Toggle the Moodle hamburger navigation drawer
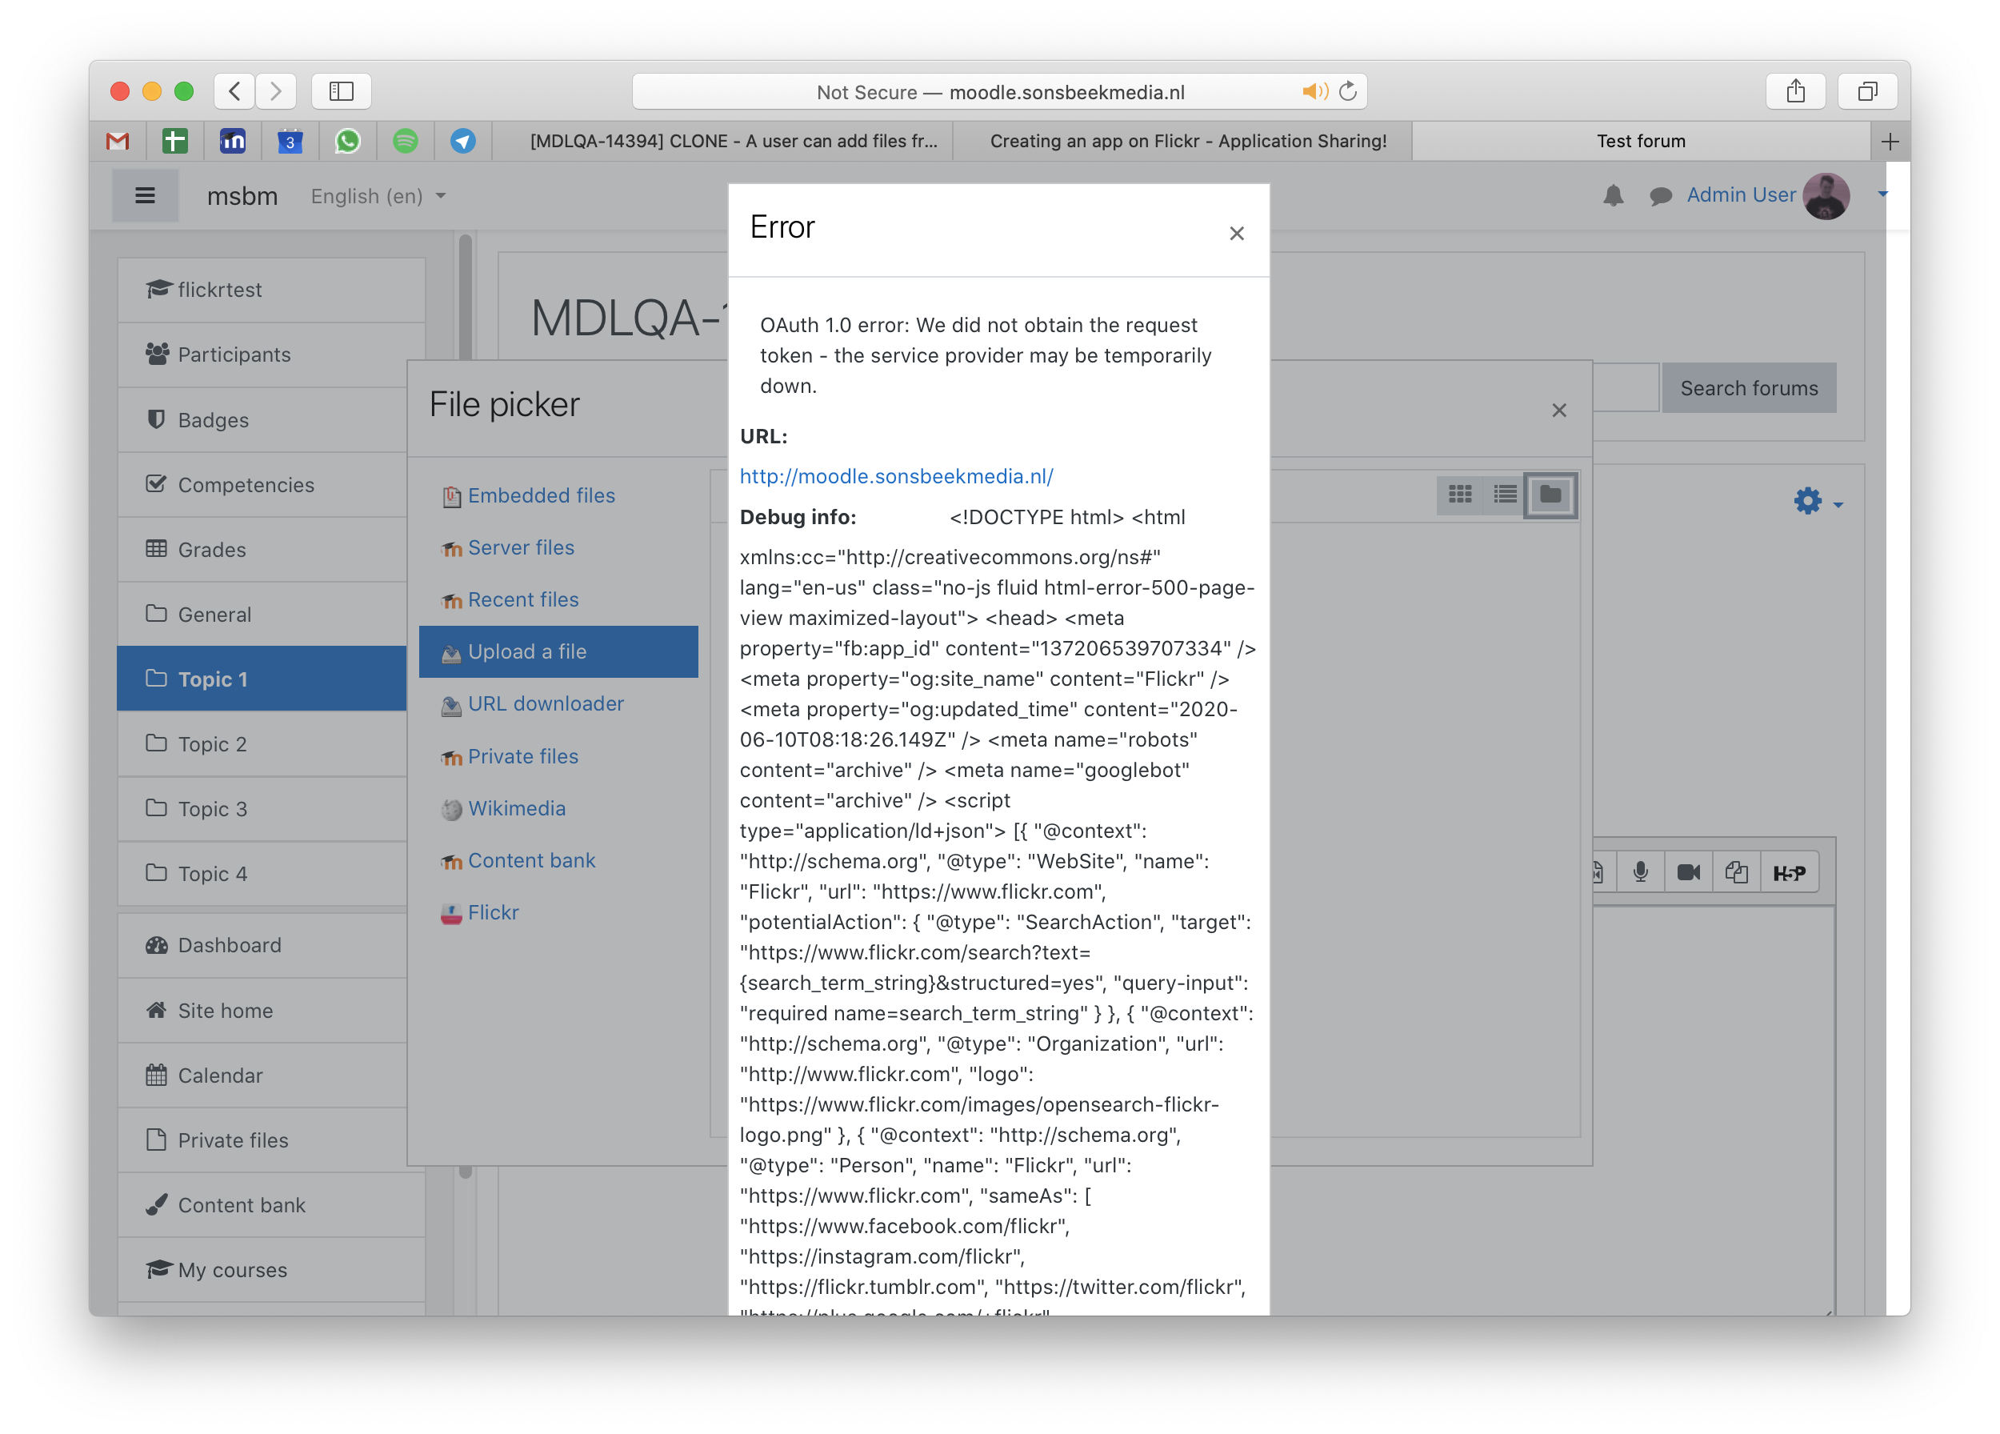Viewport: 2000px width, 1434px height. 145,196
